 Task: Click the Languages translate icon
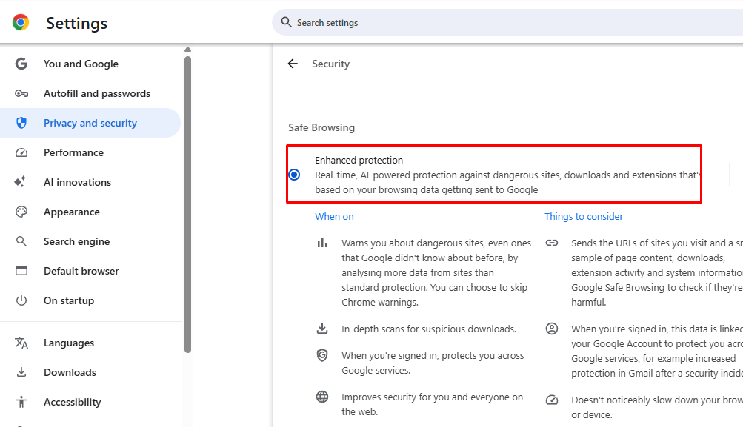(x=21, y=343)
